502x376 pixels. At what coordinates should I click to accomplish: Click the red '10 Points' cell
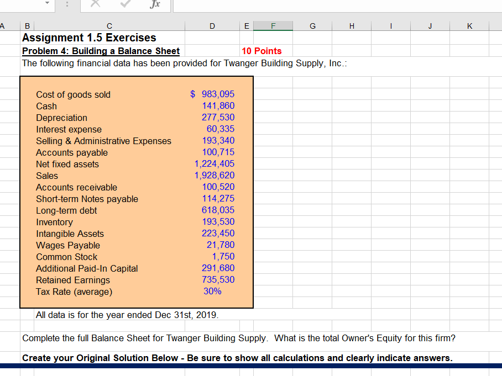coord(262,51)
